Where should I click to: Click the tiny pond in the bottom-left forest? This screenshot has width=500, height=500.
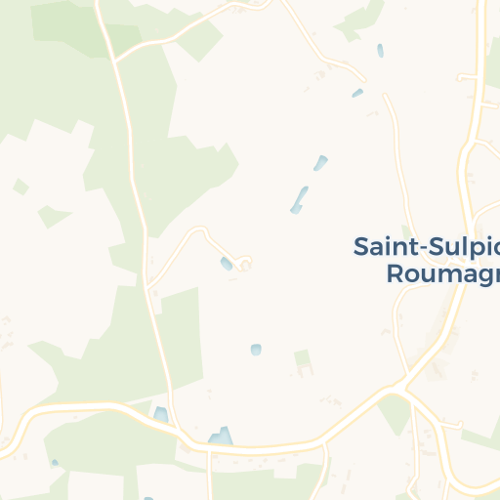click(x=55, y=462)
